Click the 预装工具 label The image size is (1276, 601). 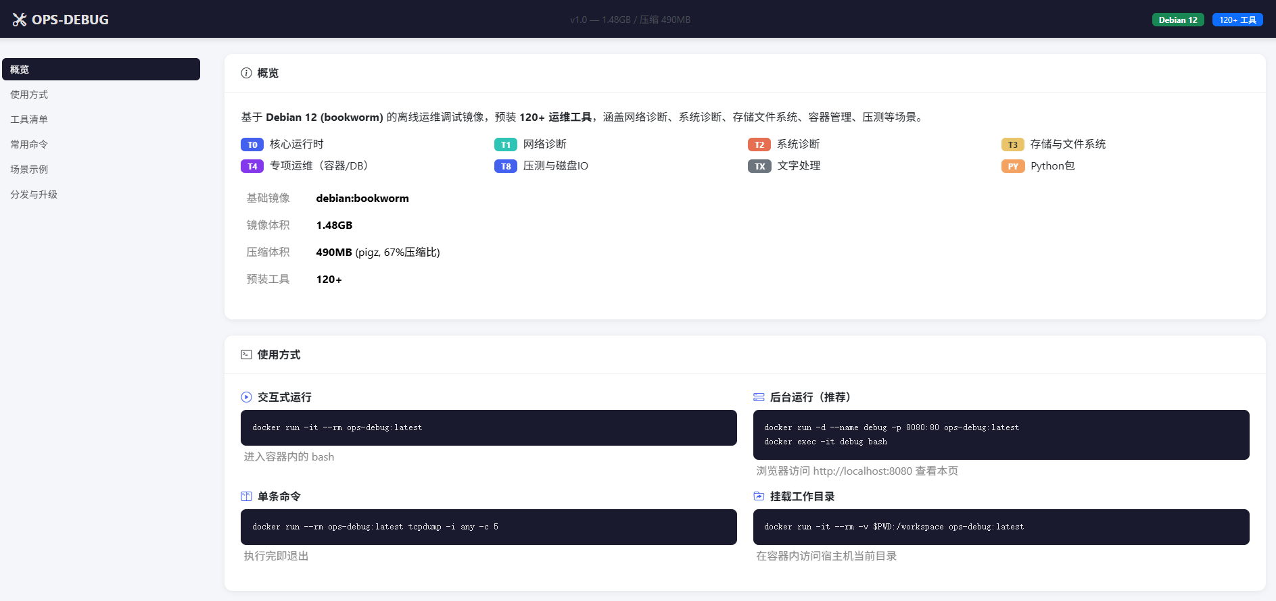(x=268, y=279)
